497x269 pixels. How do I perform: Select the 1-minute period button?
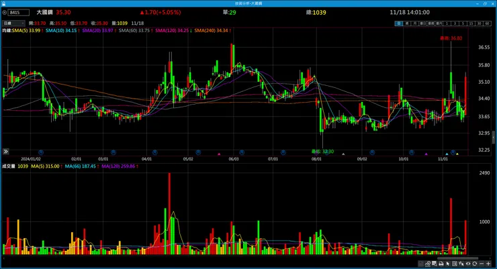click(447, 23)
